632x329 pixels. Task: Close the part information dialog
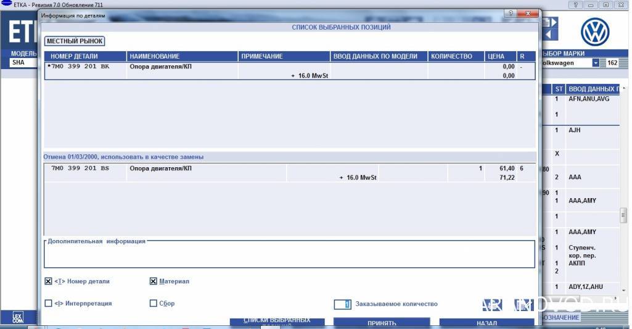coord(527,14)
